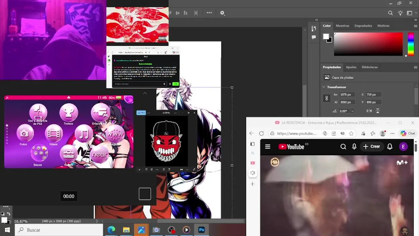Flip layer vertically icon in Transformar
This screenshot has width=419, height=236.
[377, 111]
